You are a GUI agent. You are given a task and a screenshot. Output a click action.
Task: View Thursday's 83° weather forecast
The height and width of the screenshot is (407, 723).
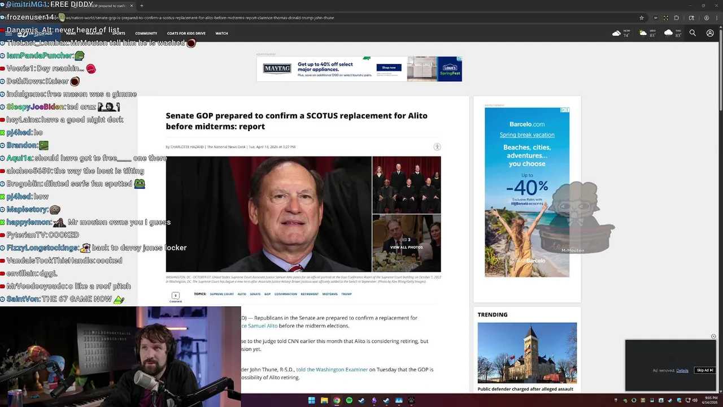point(673,33)
